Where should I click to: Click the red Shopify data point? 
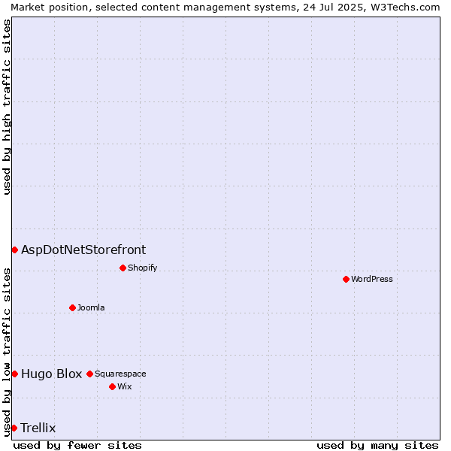(x=123, y=268)
